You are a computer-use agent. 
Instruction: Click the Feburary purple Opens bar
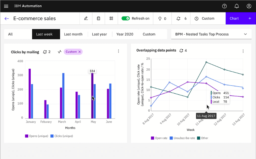click(46, 109)
